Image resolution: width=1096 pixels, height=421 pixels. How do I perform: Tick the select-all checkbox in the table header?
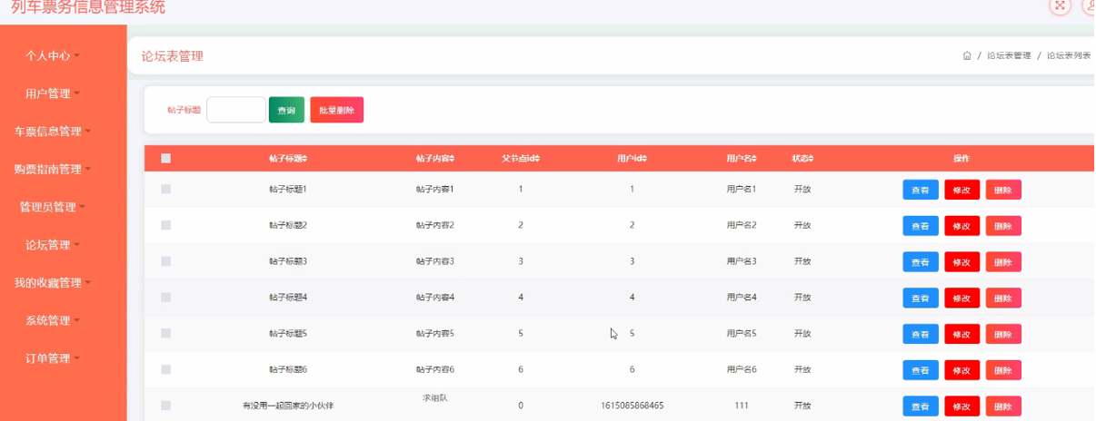[165, 159]
